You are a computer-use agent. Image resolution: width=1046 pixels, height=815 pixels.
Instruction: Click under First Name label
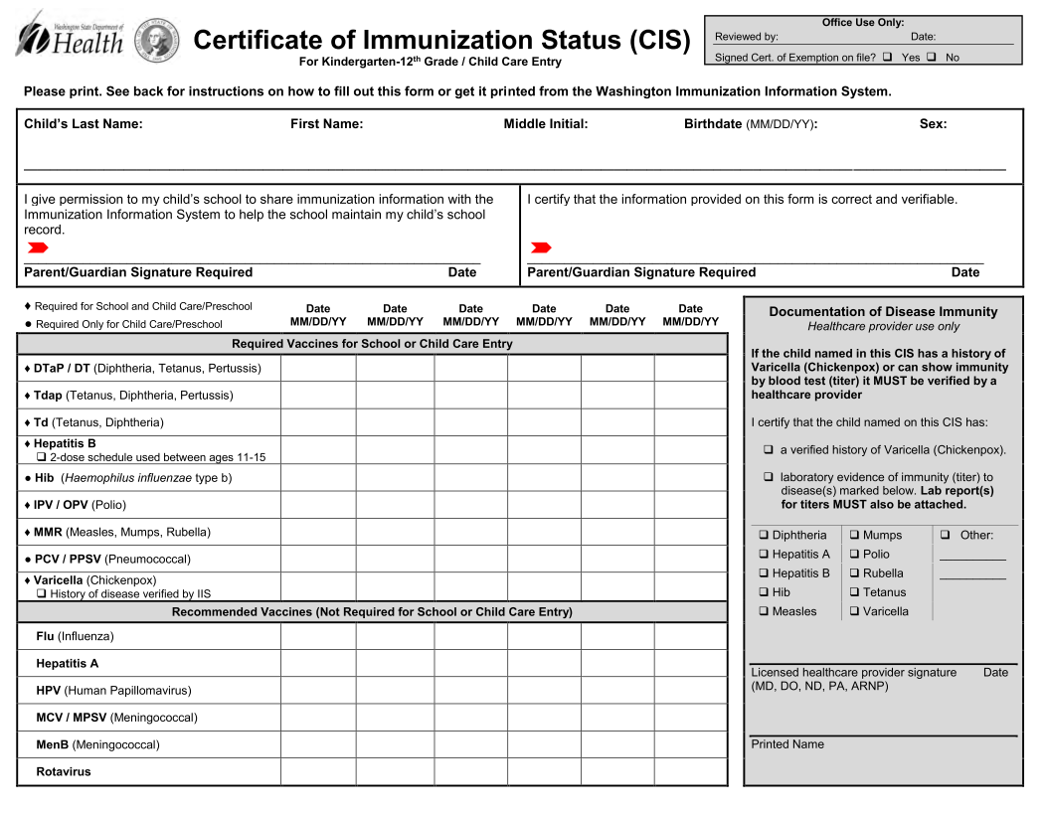point(394,152)
